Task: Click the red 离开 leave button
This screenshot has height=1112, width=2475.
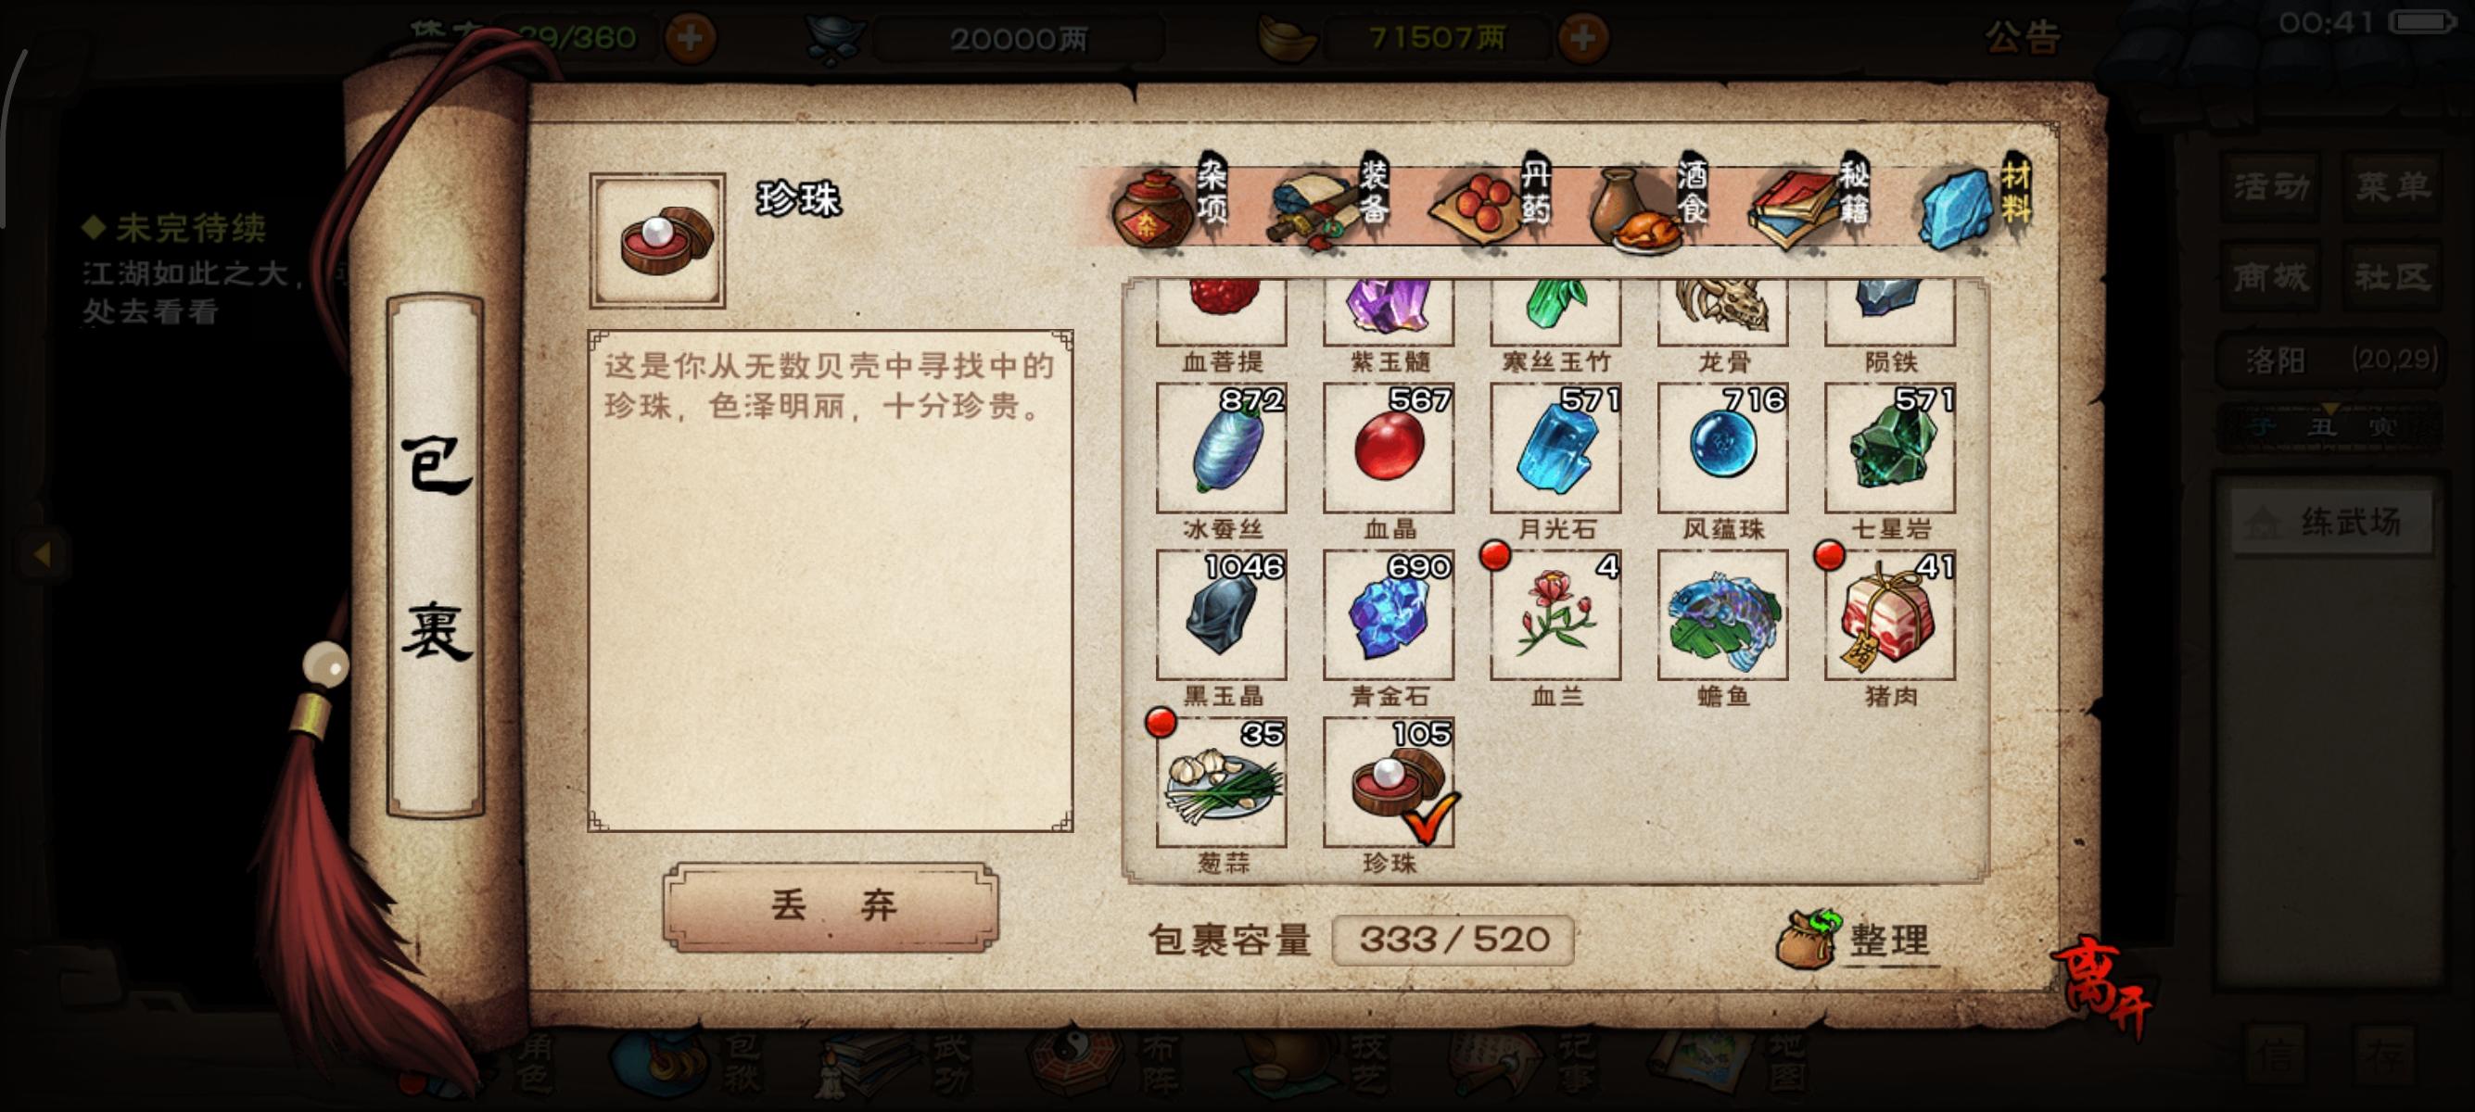Action: pos(2104,985)
